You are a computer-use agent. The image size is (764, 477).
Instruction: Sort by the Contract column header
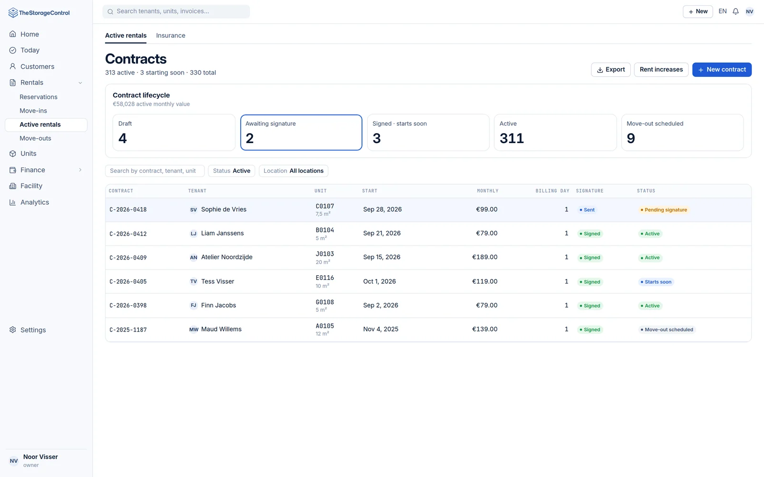pos(121,191)
